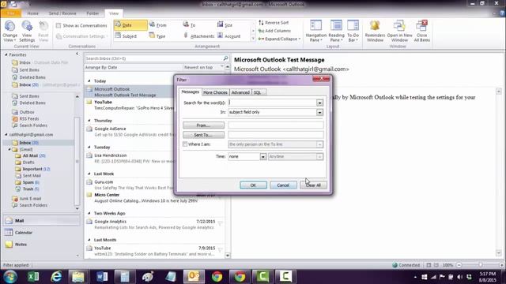
Task: Open Excel from the taskbar
Action: [33, 276]
